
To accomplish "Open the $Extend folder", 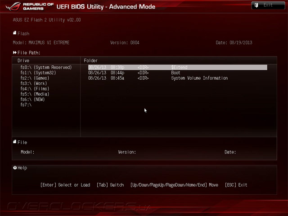I will pos(178,67).
